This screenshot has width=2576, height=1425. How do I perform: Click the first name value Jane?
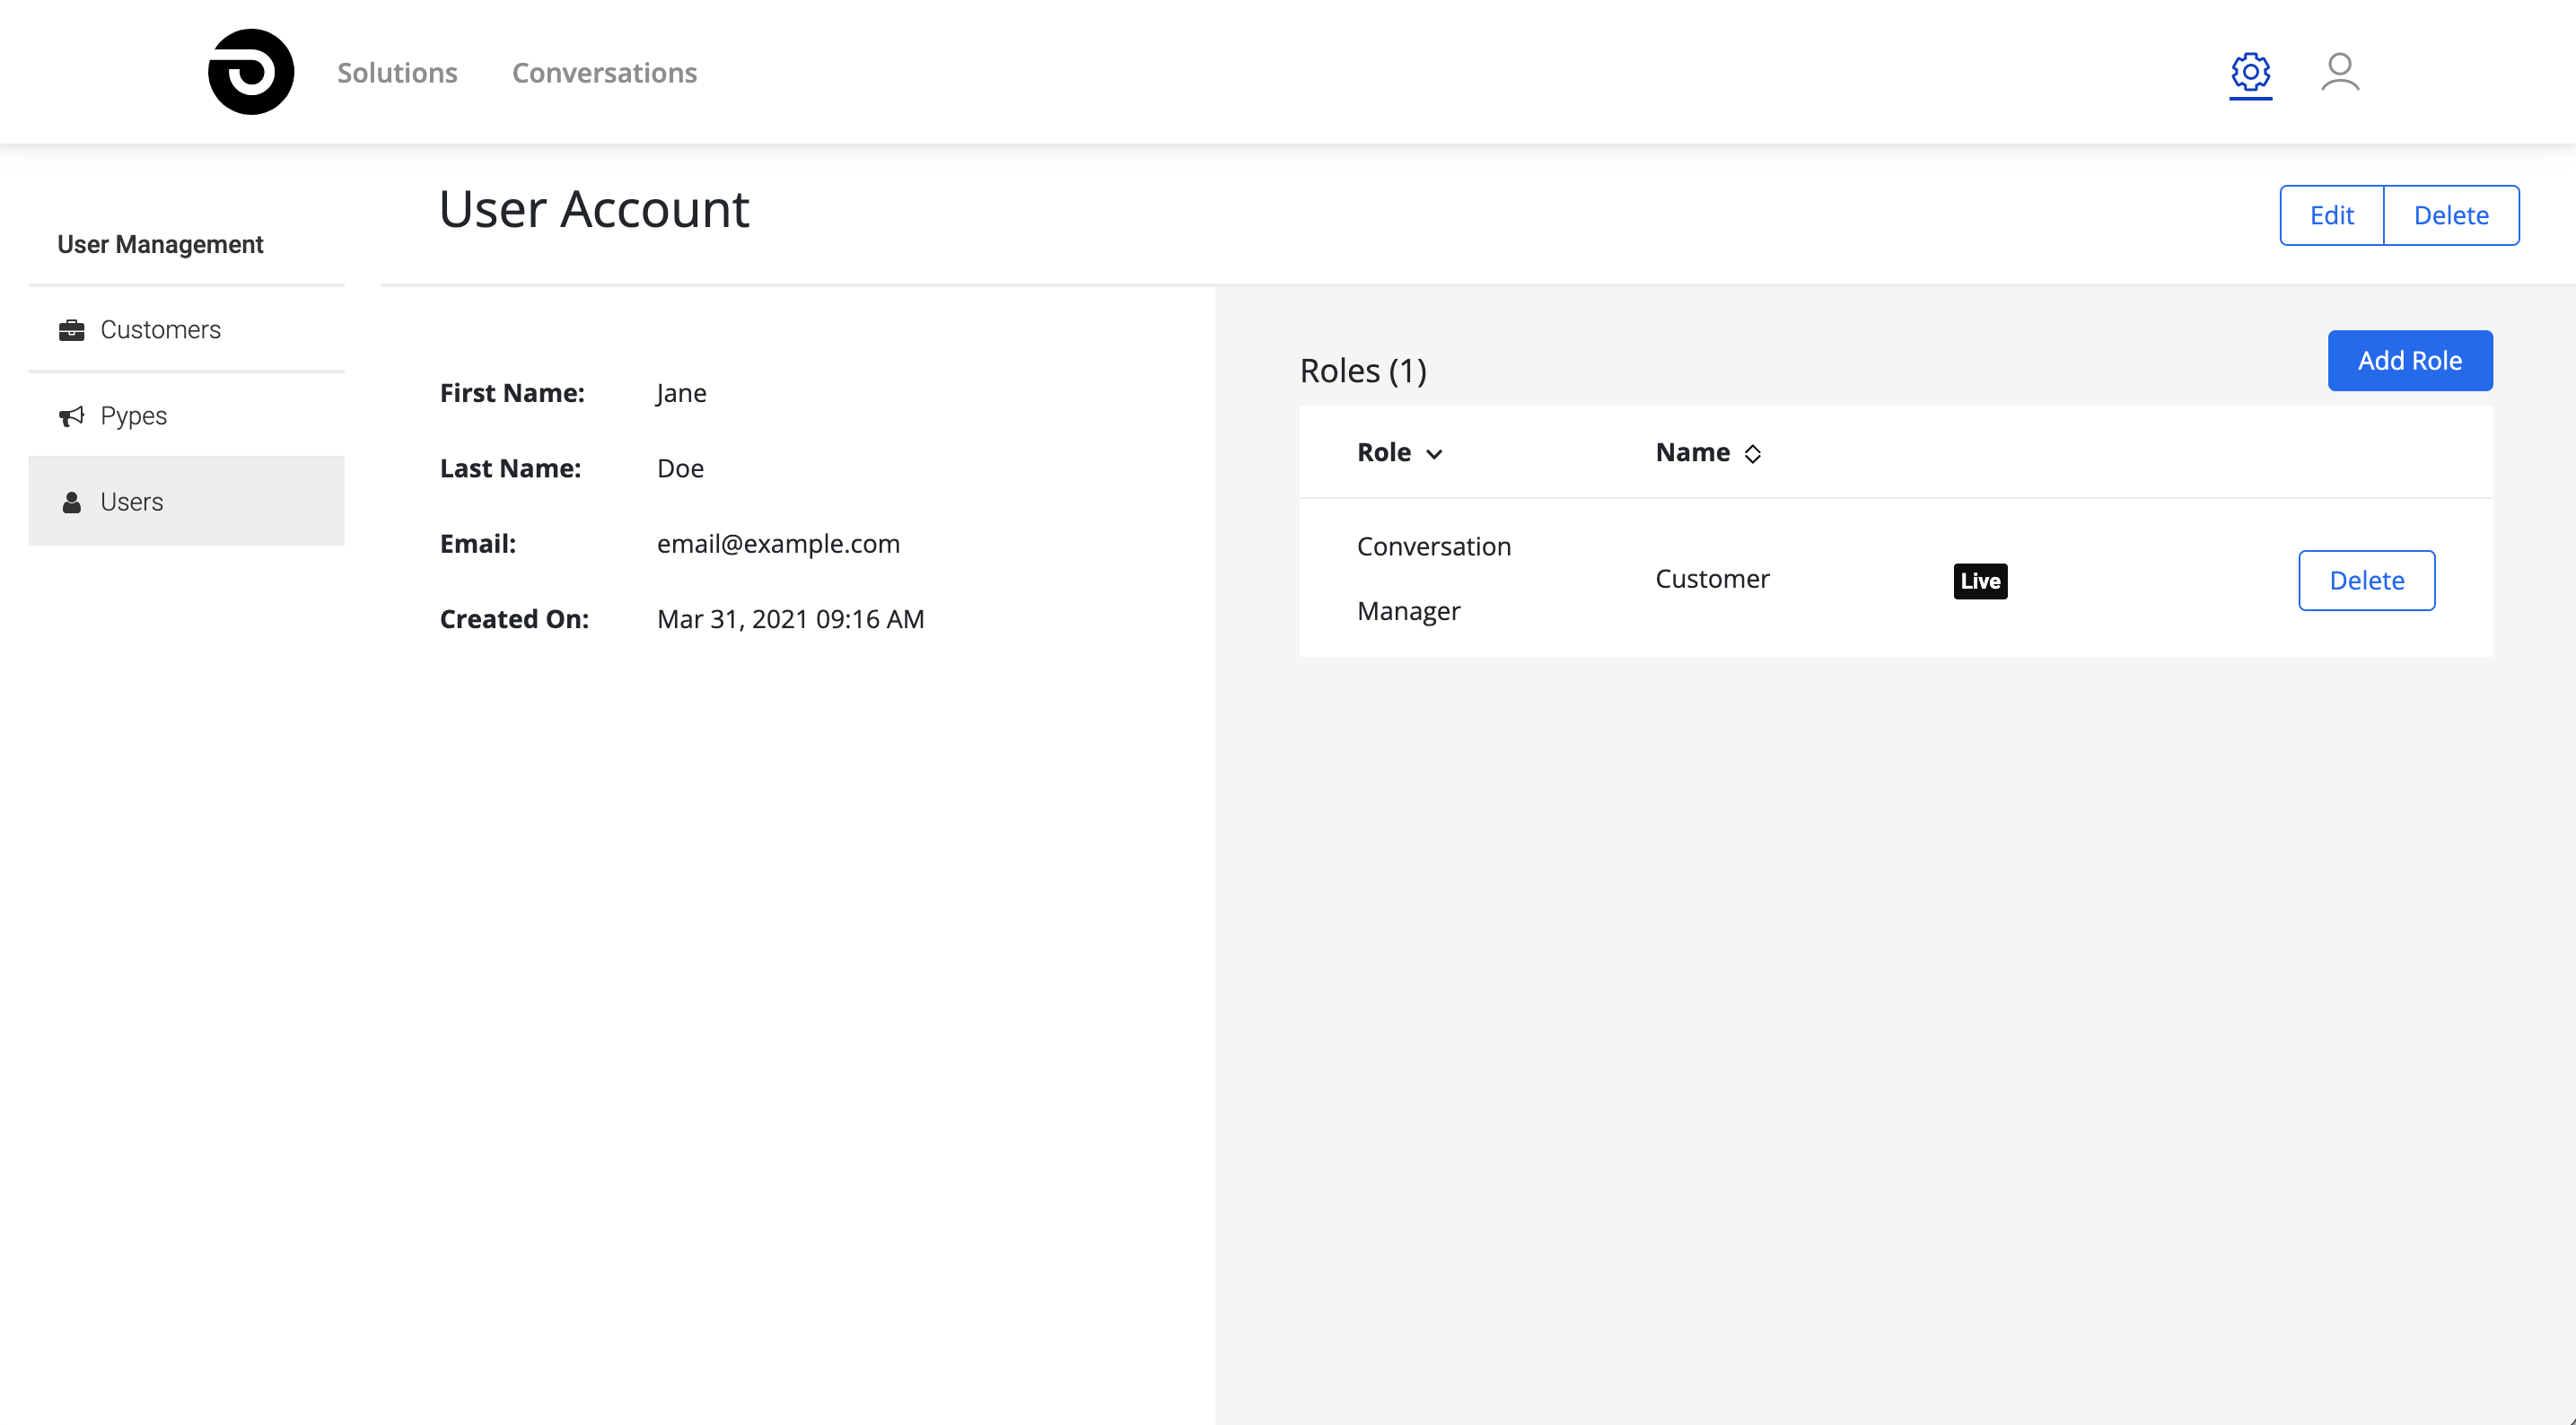point(681,393)
